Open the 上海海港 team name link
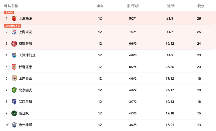 coord(25,19)
